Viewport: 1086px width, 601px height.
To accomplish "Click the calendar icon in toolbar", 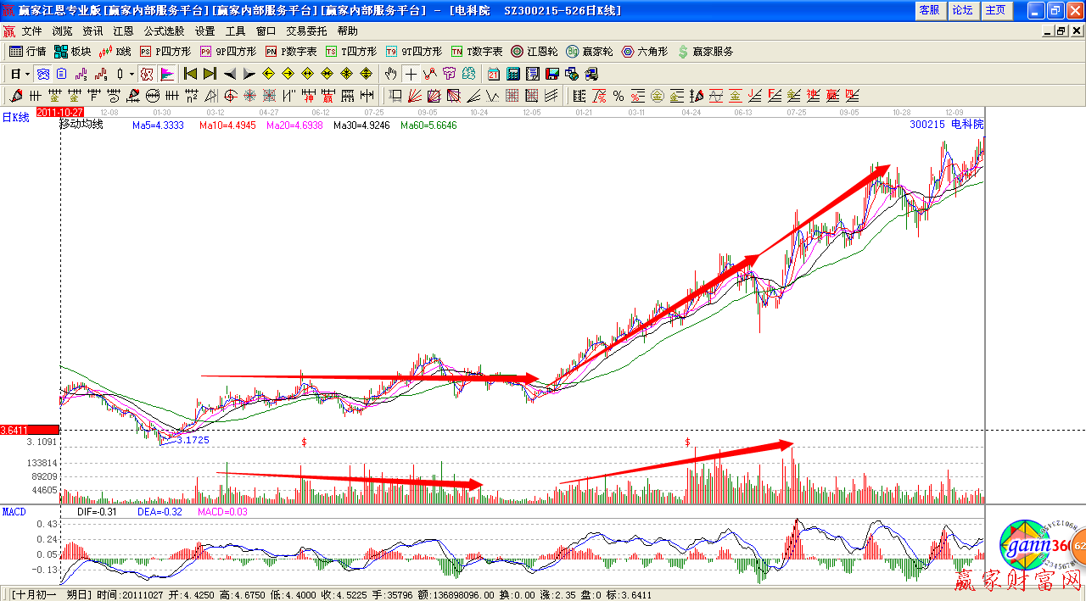I will (493, 74).
